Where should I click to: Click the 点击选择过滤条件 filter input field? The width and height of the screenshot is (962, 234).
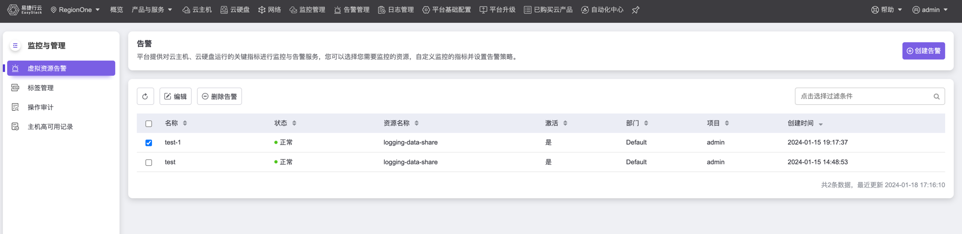pyautogui.click(x=864, y=96)
